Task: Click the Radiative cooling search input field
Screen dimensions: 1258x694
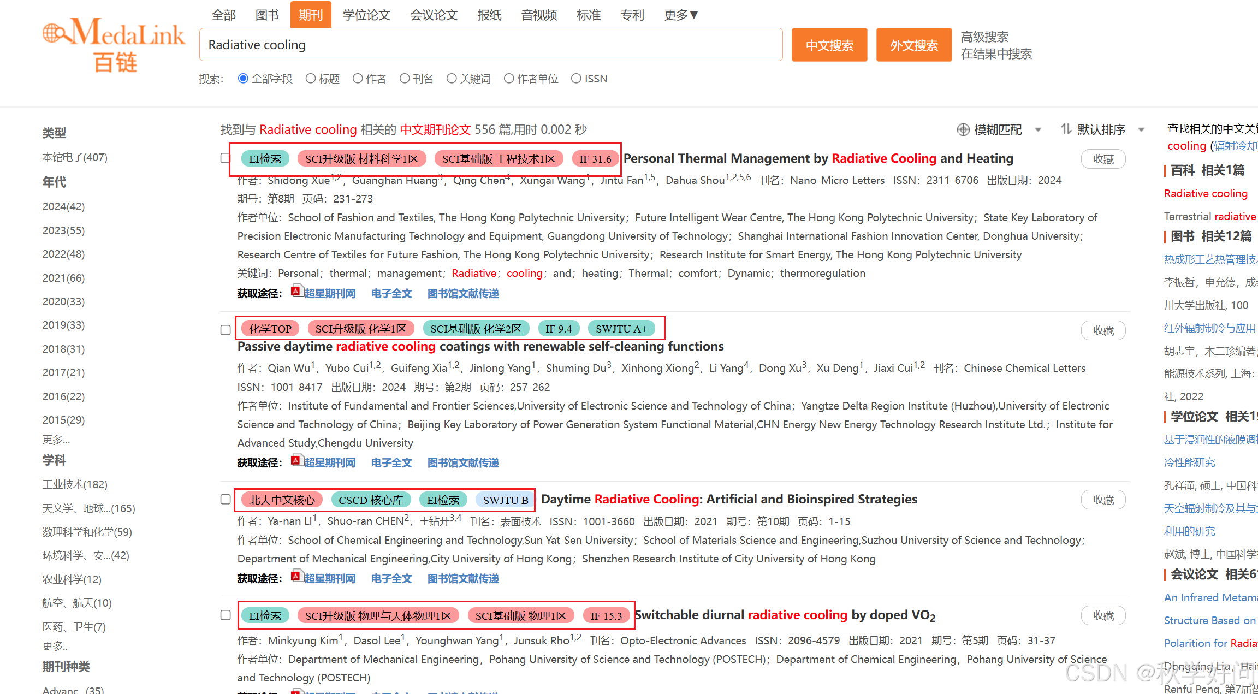Action: (490, 45)
